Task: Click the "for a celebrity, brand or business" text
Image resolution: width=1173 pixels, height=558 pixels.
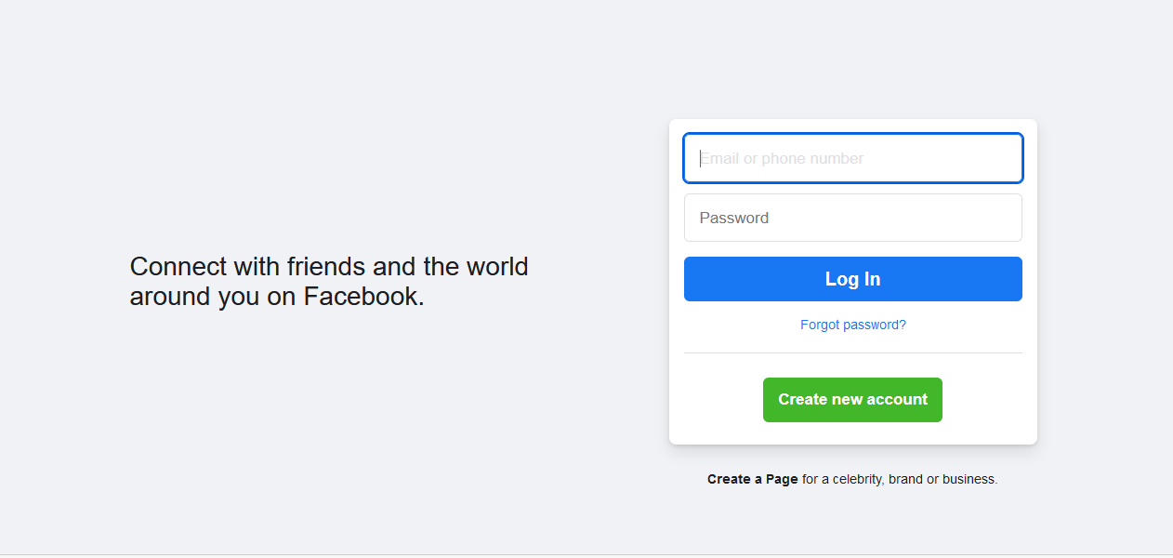Action: point(899,480)
